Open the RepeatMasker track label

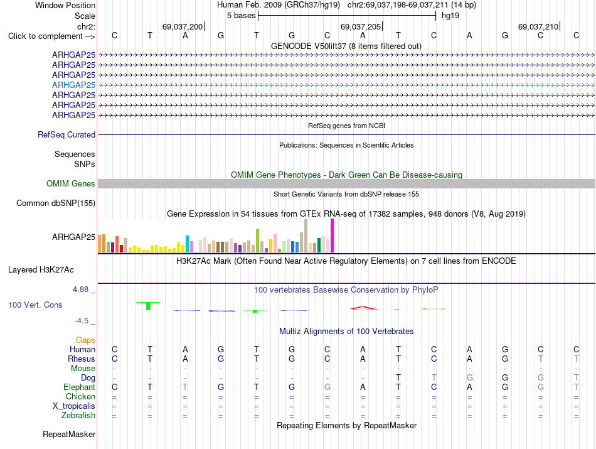coord(69,434)
